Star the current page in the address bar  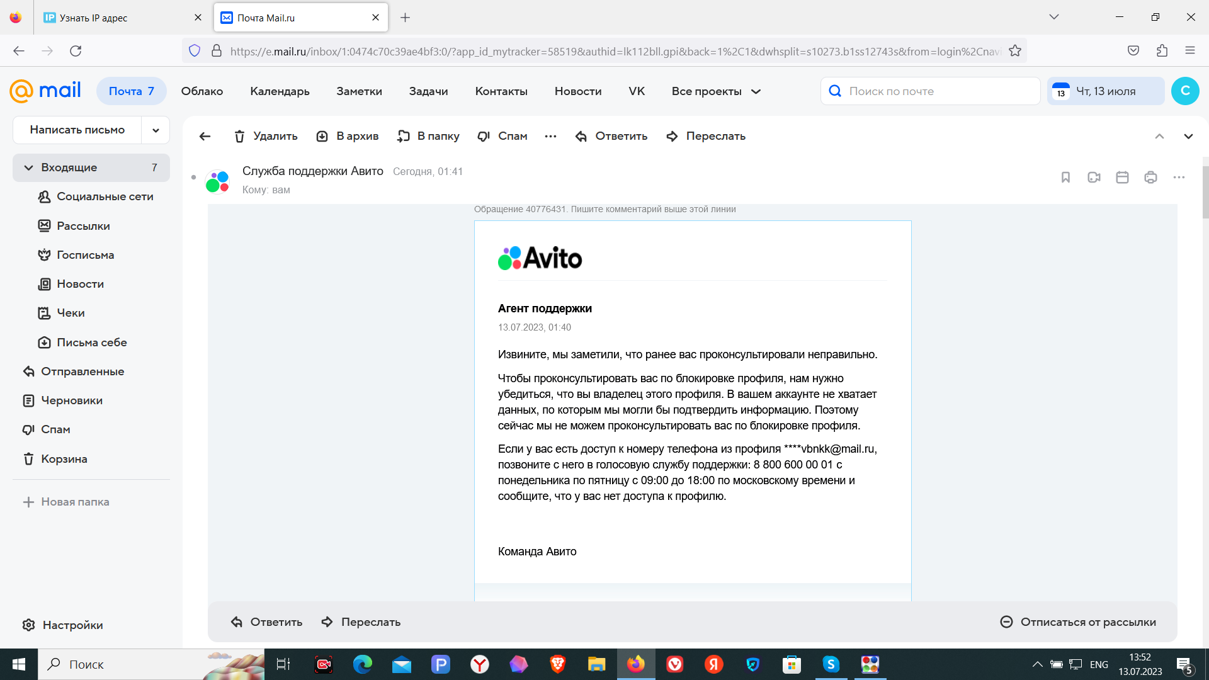1015,50
